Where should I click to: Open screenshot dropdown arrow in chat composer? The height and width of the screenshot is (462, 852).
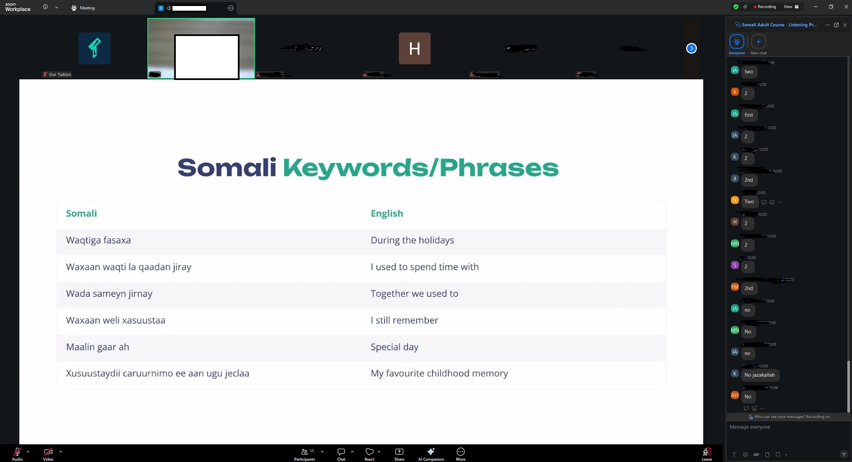click(786, 455)
